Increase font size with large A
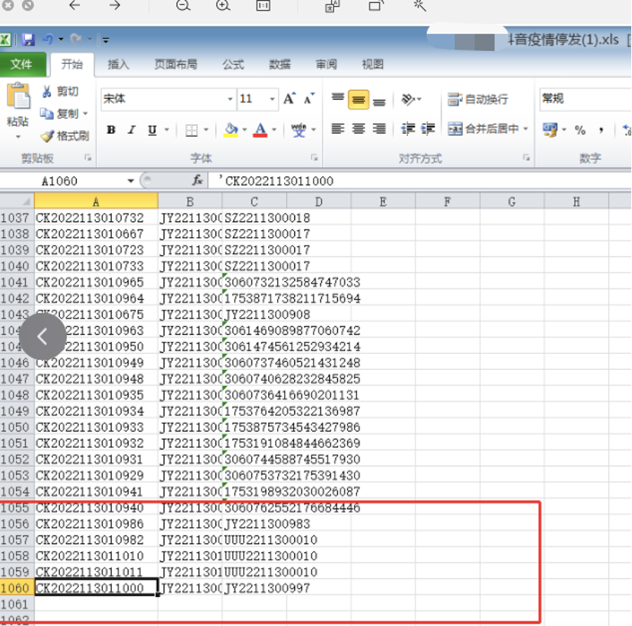 289,99
